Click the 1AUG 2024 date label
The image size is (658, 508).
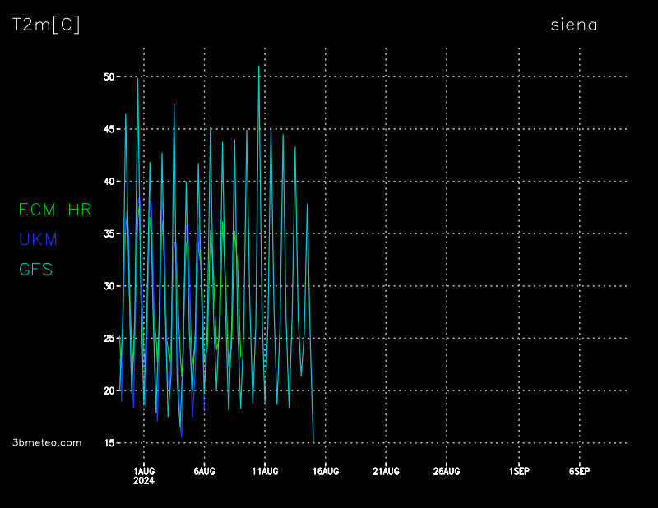tap(144, 475)
